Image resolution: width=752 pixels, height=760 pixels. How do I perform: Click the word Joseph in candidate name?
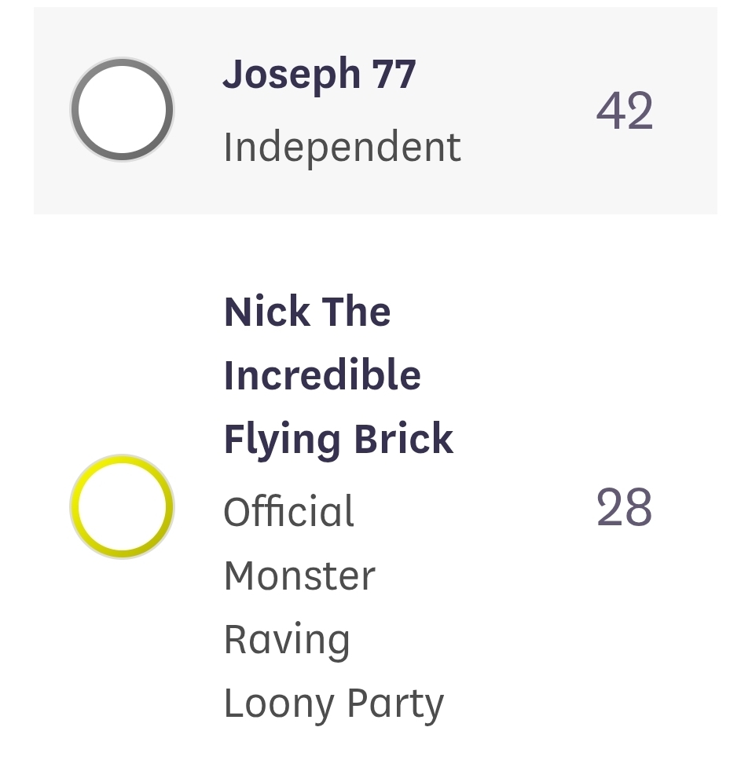pos(291,74)
